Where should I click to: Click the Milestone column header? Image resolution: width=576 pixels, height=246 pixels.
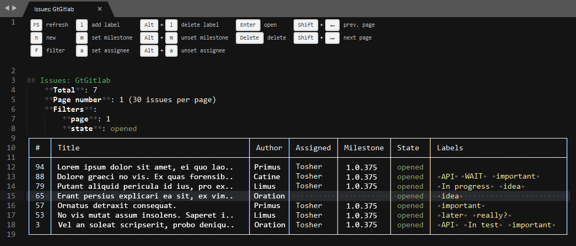(364, 148)
